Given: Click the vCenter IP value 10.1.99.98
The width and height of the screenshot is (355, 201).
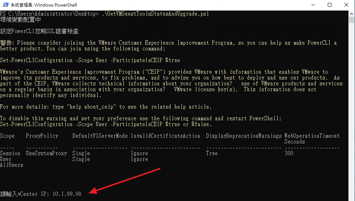Looking at the screenshot, I should [x=67, y=194].
